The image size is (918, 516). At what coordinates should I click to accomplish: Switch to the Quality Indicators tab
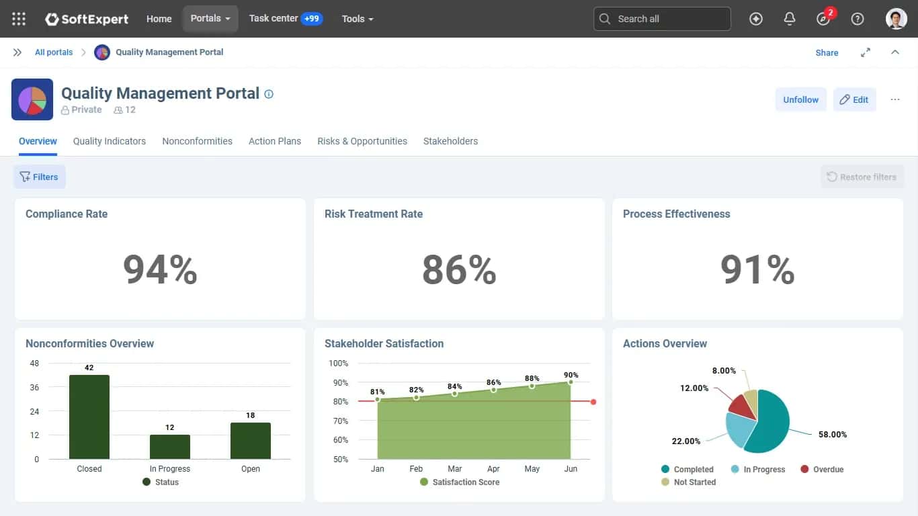click(110, 141)
